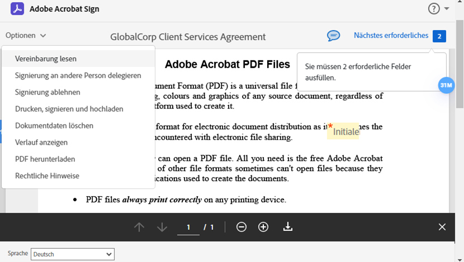Go to previous page with up arrow
464x262 pixels.
[139, 227]
